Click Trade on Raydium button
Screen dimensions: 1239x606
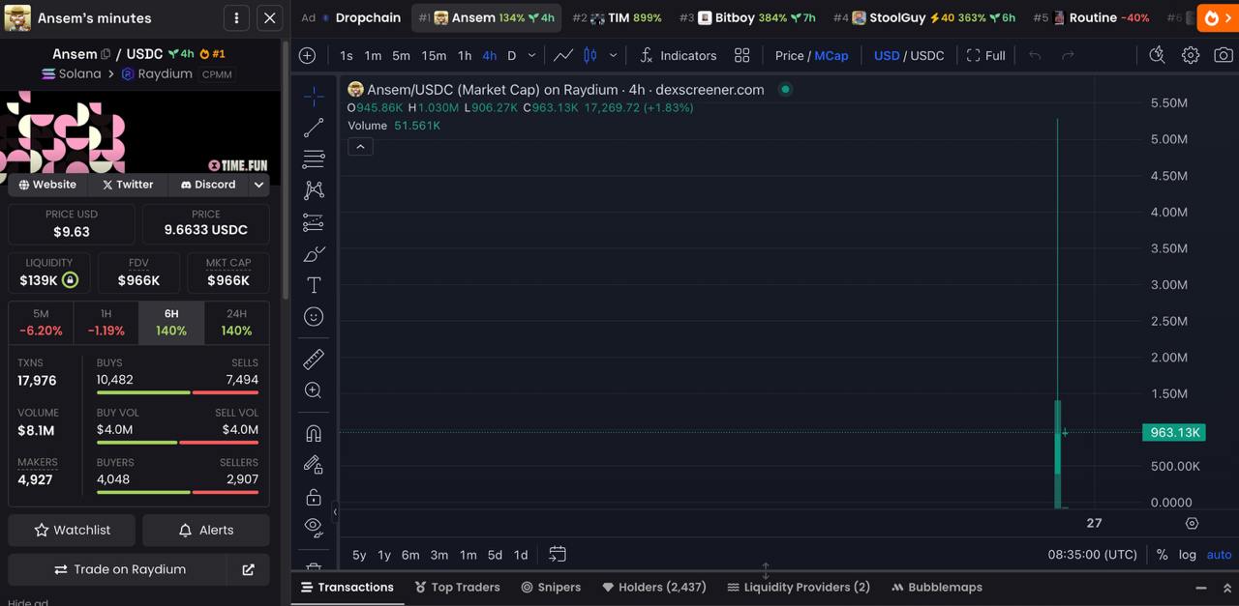(x=120, y=569)
